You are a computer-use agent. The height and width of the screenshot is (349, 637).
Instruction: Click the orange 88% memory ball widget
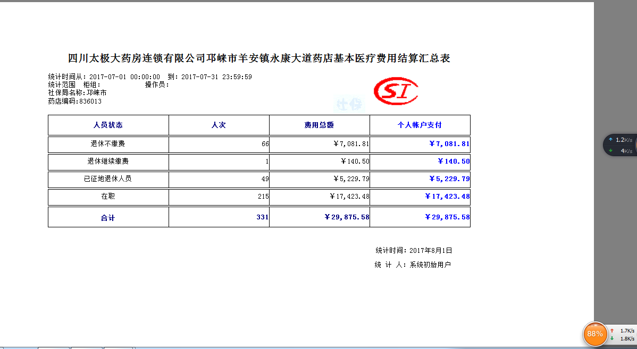[x=595, y=334]
